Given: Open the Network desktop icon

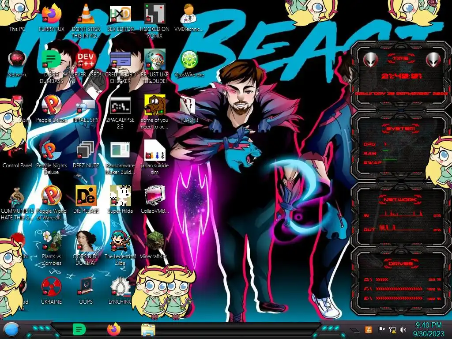Looking at the screenshot, I should [x=17, y=64].
